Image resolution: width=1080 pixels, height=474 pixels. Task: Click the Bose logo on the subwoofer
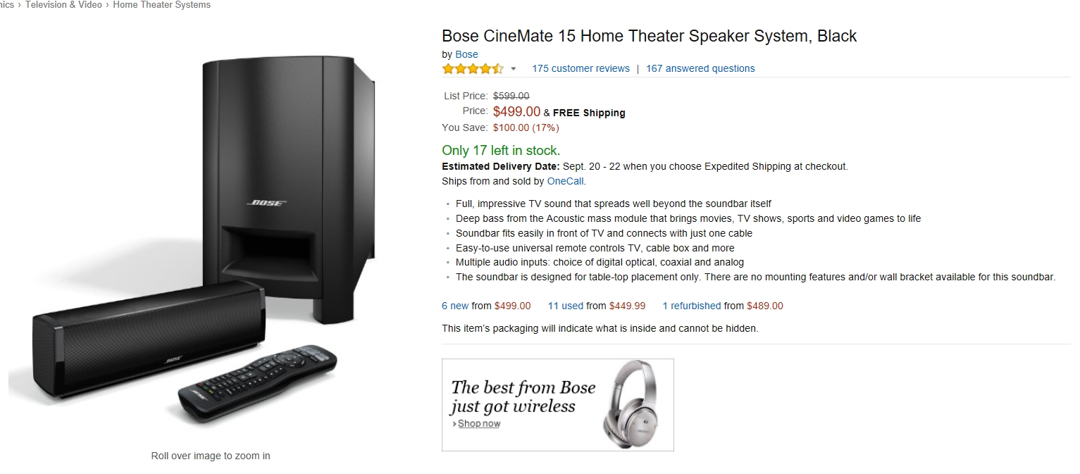click(x=266, y=204)
